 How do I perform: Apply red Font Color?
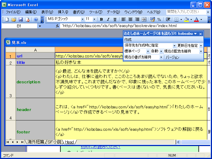click(196, 19)
